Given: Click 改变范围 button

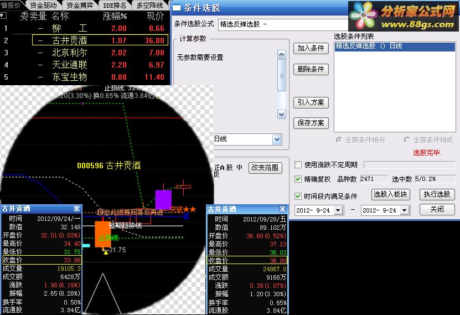Looking at the screenshot, I should click(265, 168).
